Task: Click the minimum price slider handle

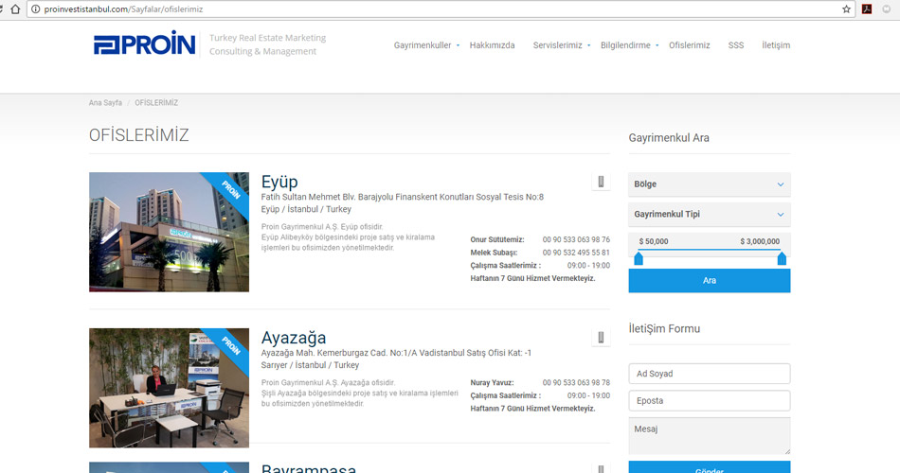Action: [639, 259]
